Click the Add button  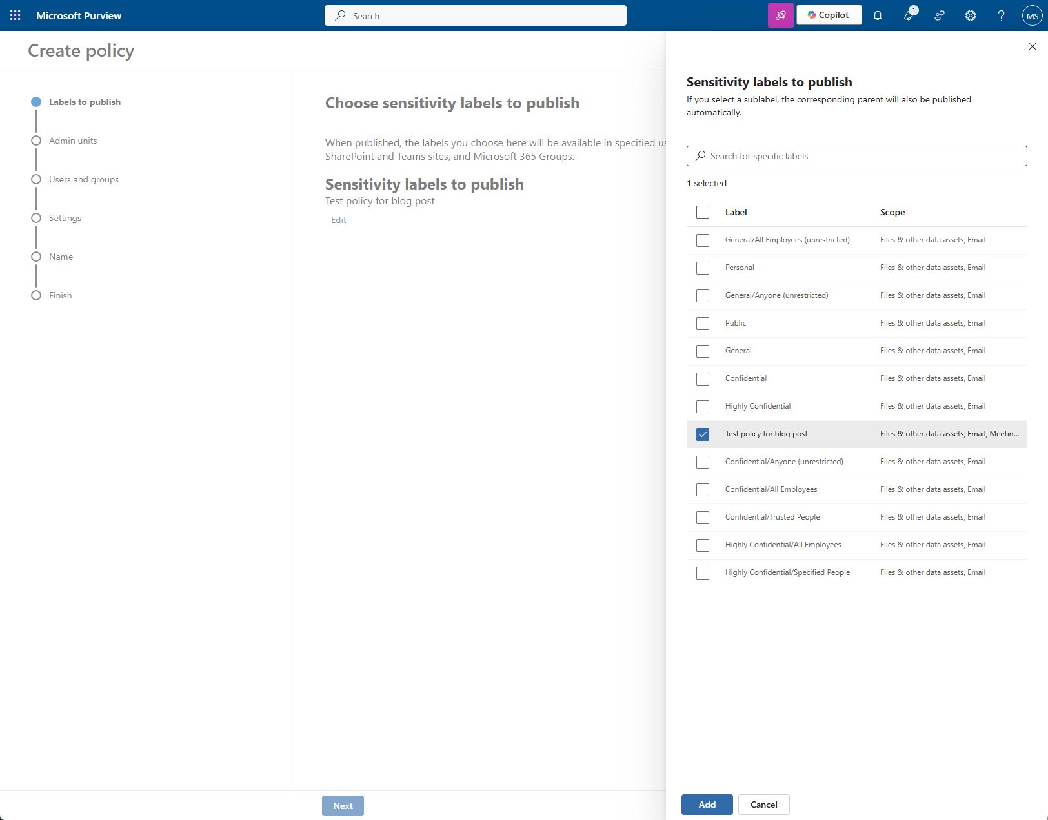[x=707, y=804]
